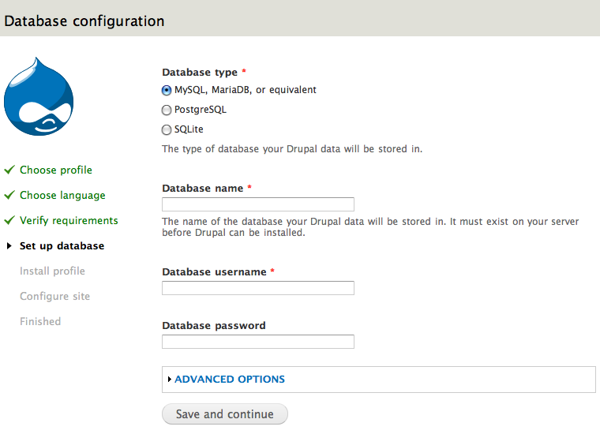Viewport: 600px width, 434px height.
Task: Click the Verify requirements green checkmark
Action: click(9, 220)
